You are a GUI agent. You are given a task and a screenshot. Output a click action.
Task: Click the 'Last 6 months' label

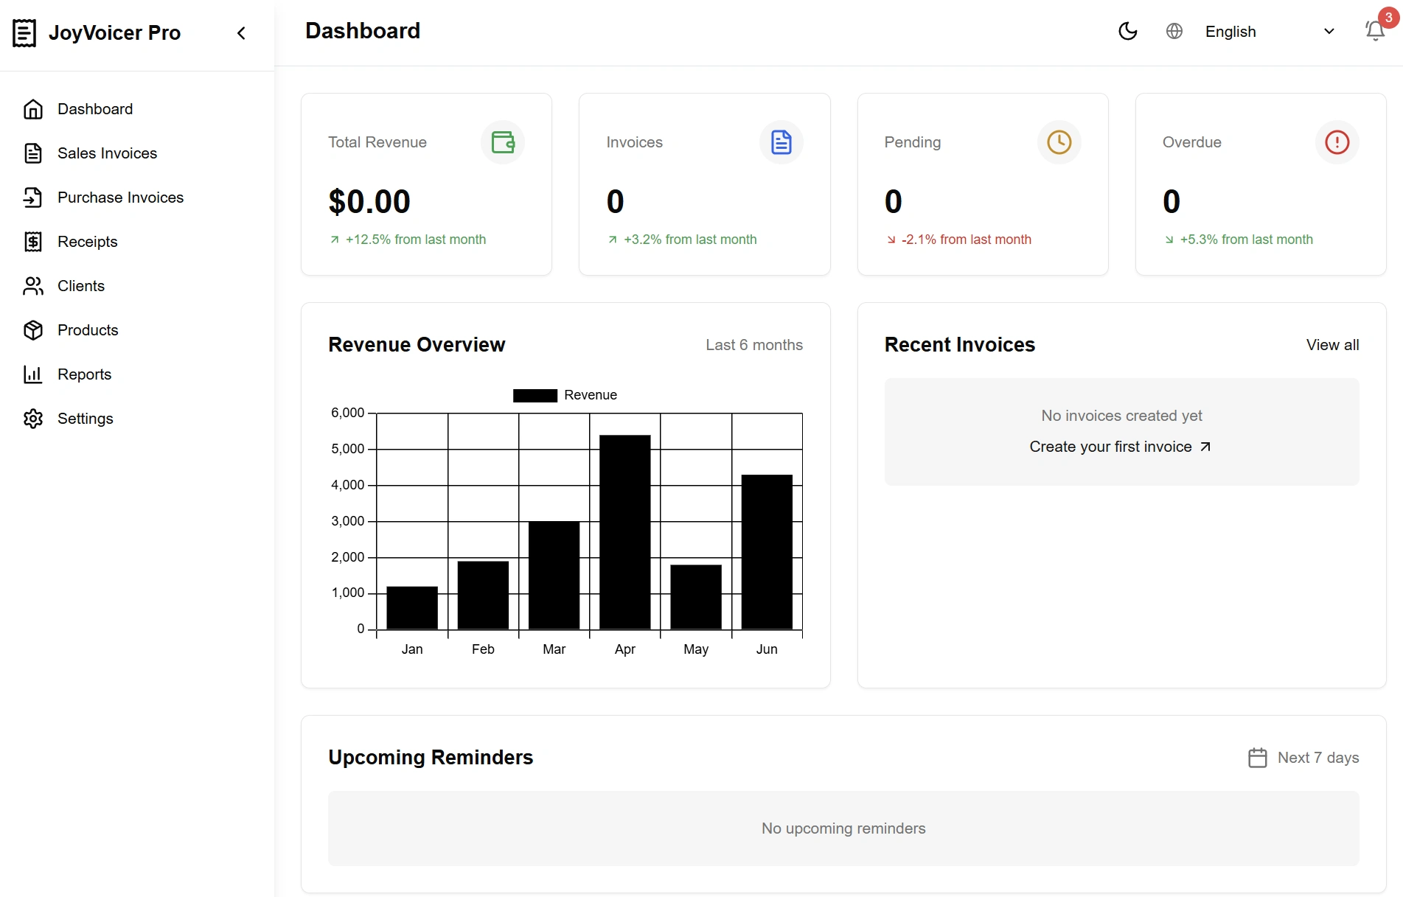(x=754, y=345)
